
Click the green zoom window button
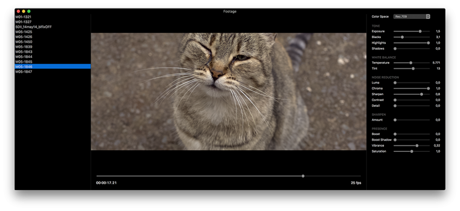[29, 11]
